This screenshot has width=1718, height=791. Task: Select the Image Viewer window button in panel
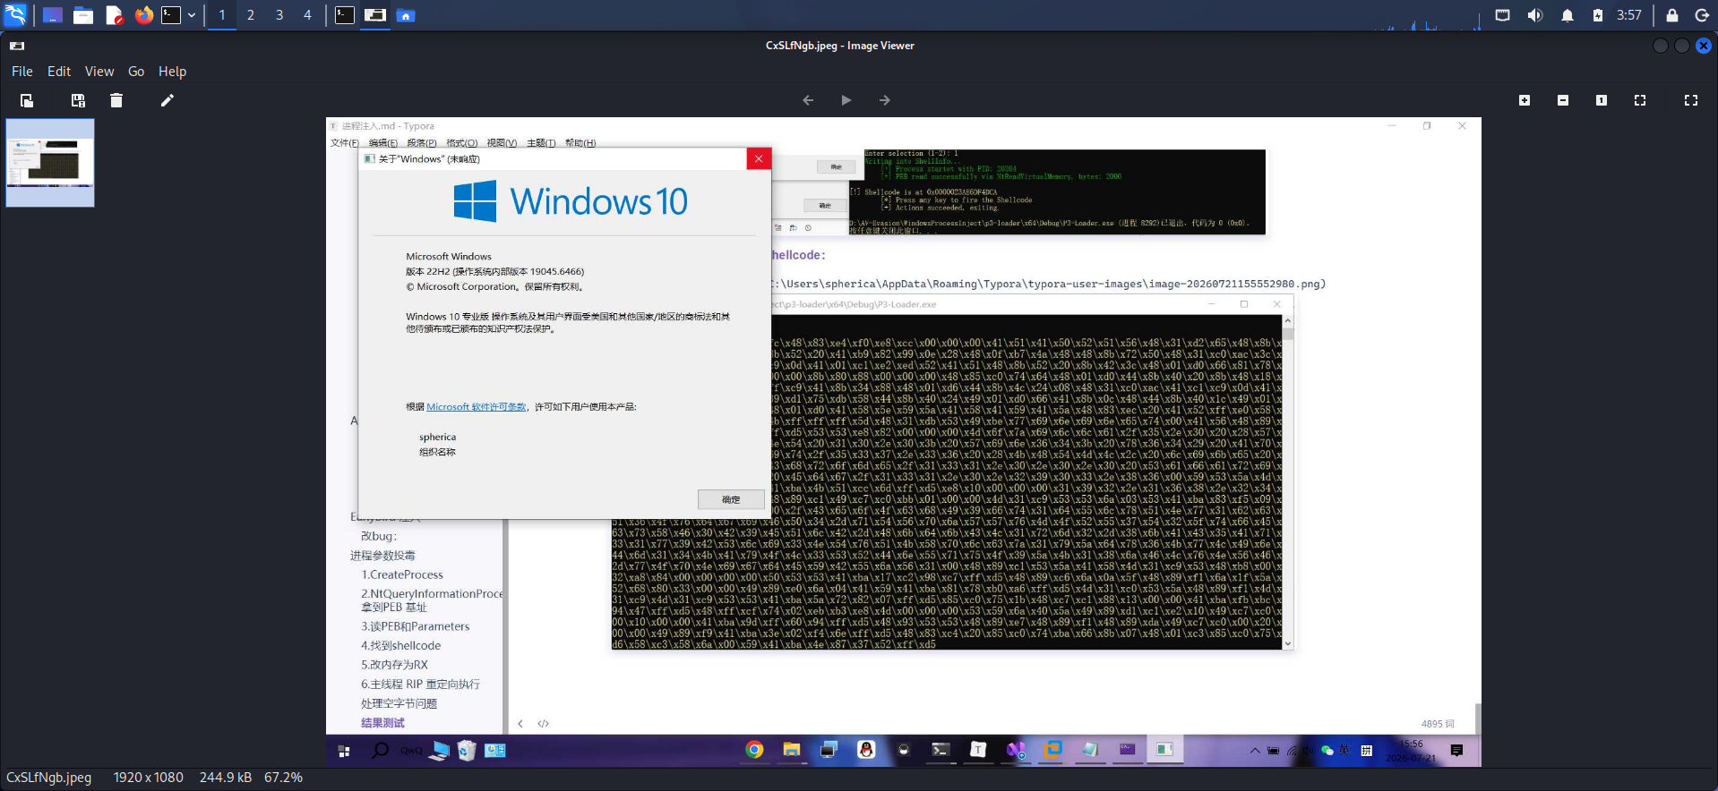pyautogui.click(x=375, y=15)
